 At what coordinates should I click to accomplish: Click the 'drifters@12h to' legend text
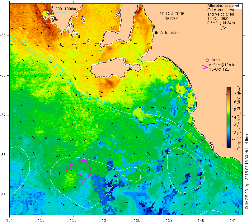[x=222, y=65]
